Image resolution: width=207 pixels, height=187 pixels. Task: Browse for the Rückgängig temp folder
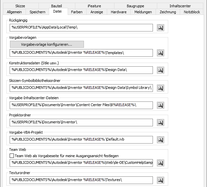tap(161, 28)
